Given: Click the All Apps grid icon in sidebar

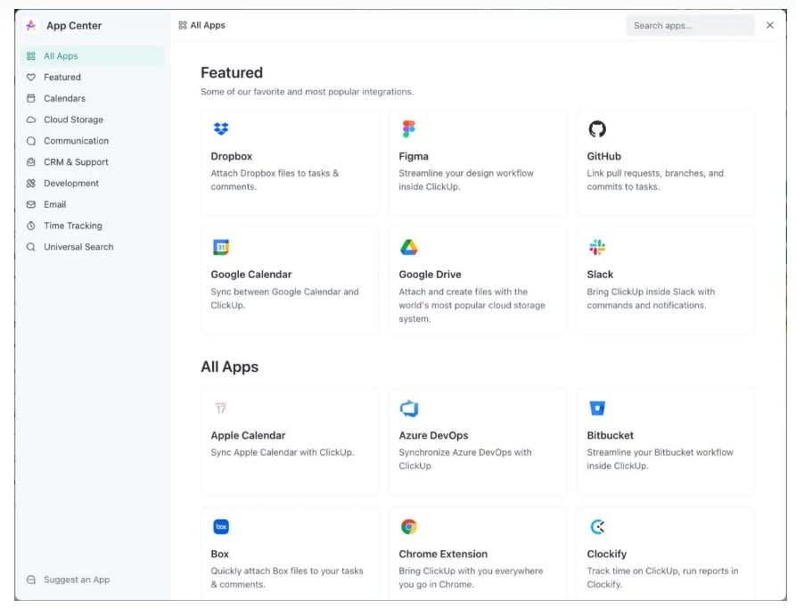Looking at the screenshot, I should pos(31,56).
